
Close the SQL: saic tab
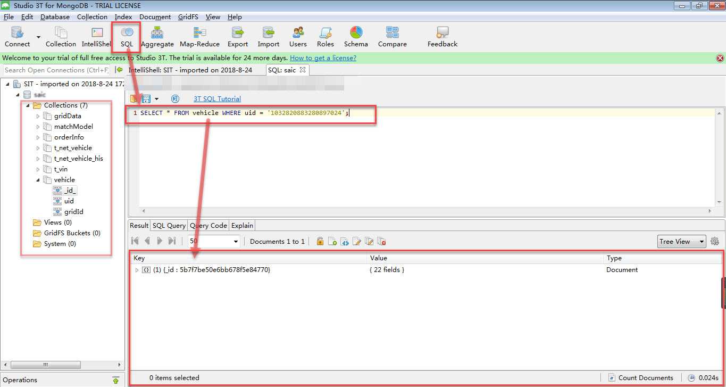(302, 70)
